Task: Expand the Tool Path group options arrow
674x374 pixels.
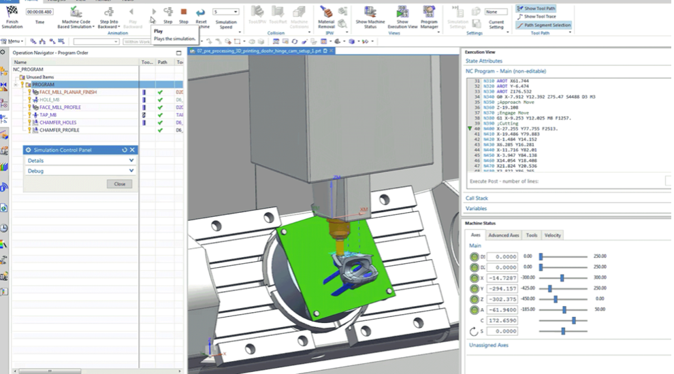Action: [570, 33]
